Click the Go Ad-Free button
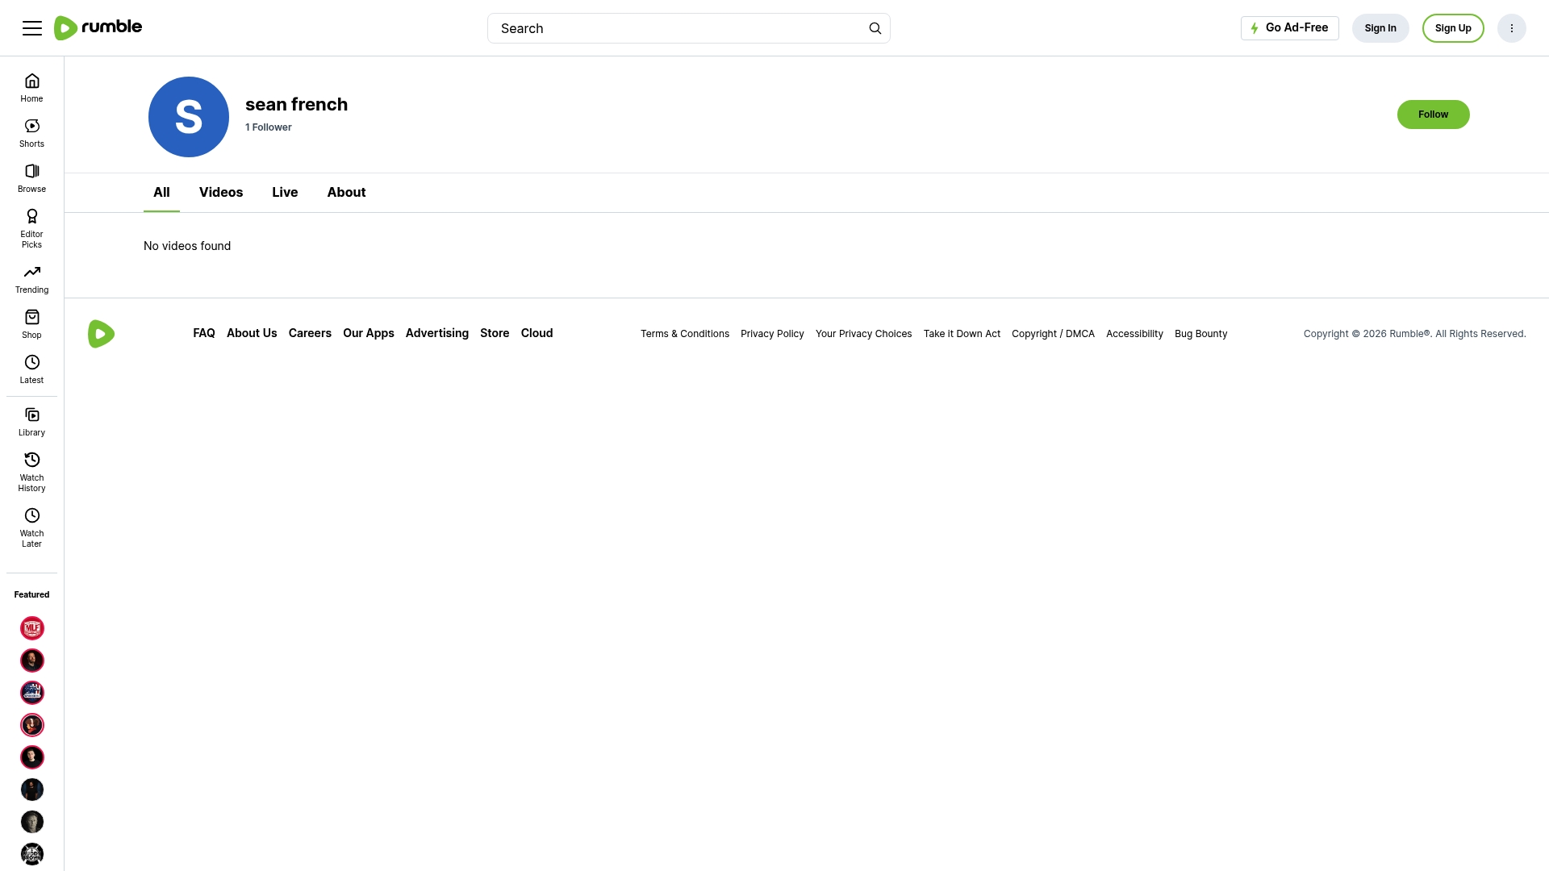 tap(1290, 28)
